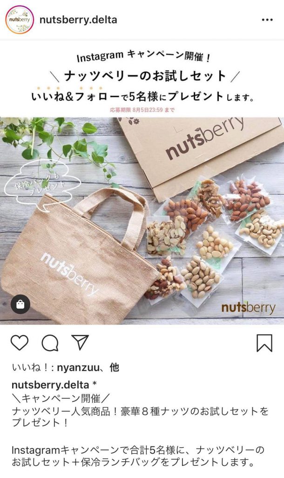Tap the ＼キャンペーン開催／ caption line
This screenshot has height=478, width=284.
61,398
